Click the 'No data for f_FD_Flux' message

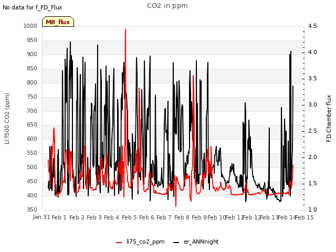tap(33, 7)
